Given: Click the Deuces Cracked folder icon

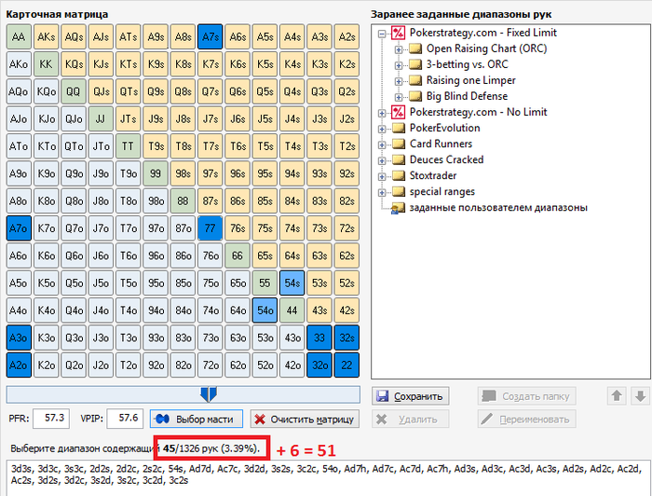Looking at the screenshot, I should pyautogui.click(x=399, y=159).
